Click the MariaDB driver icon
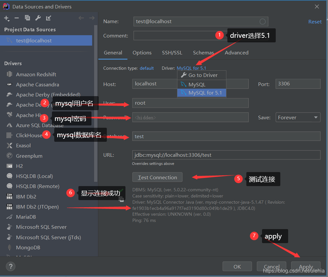 [x=9, y=217]
